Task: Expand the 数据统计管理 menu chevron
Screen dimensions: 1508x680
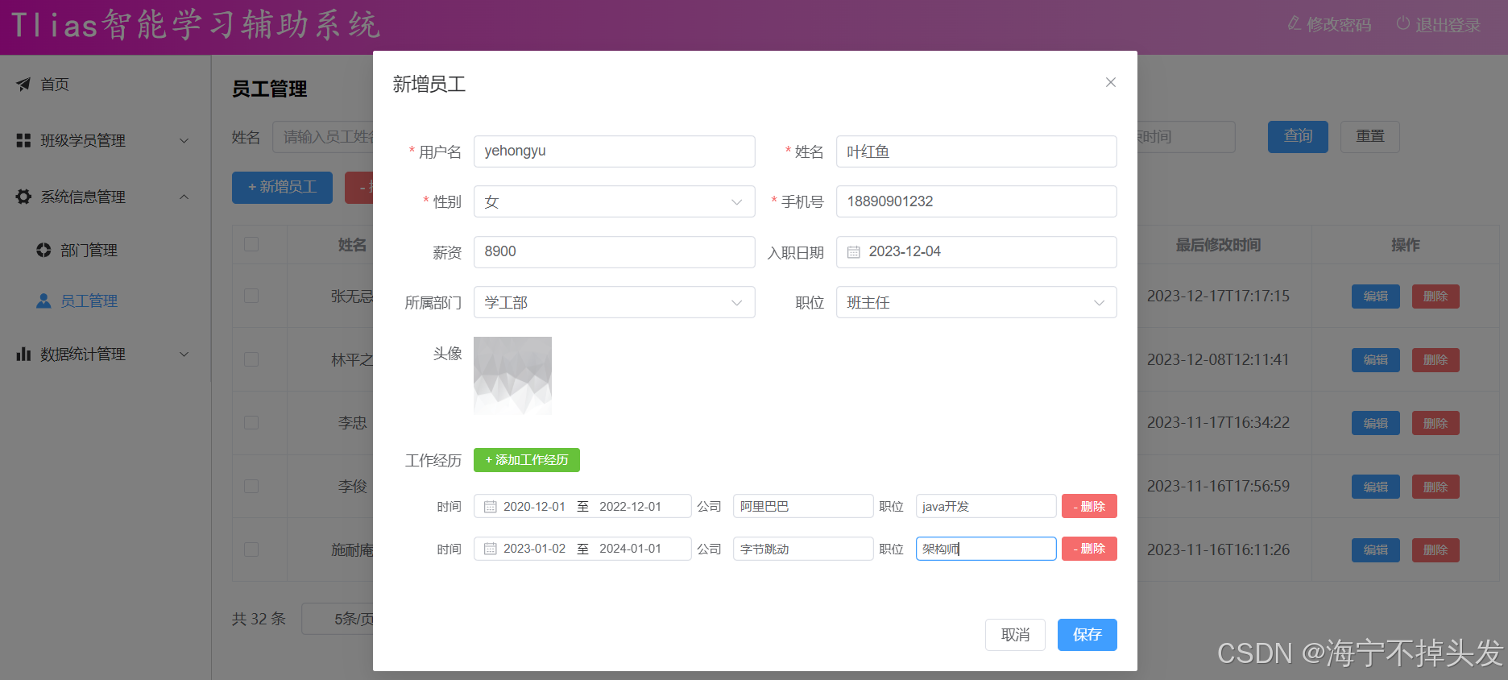Action: coord(184,354)
